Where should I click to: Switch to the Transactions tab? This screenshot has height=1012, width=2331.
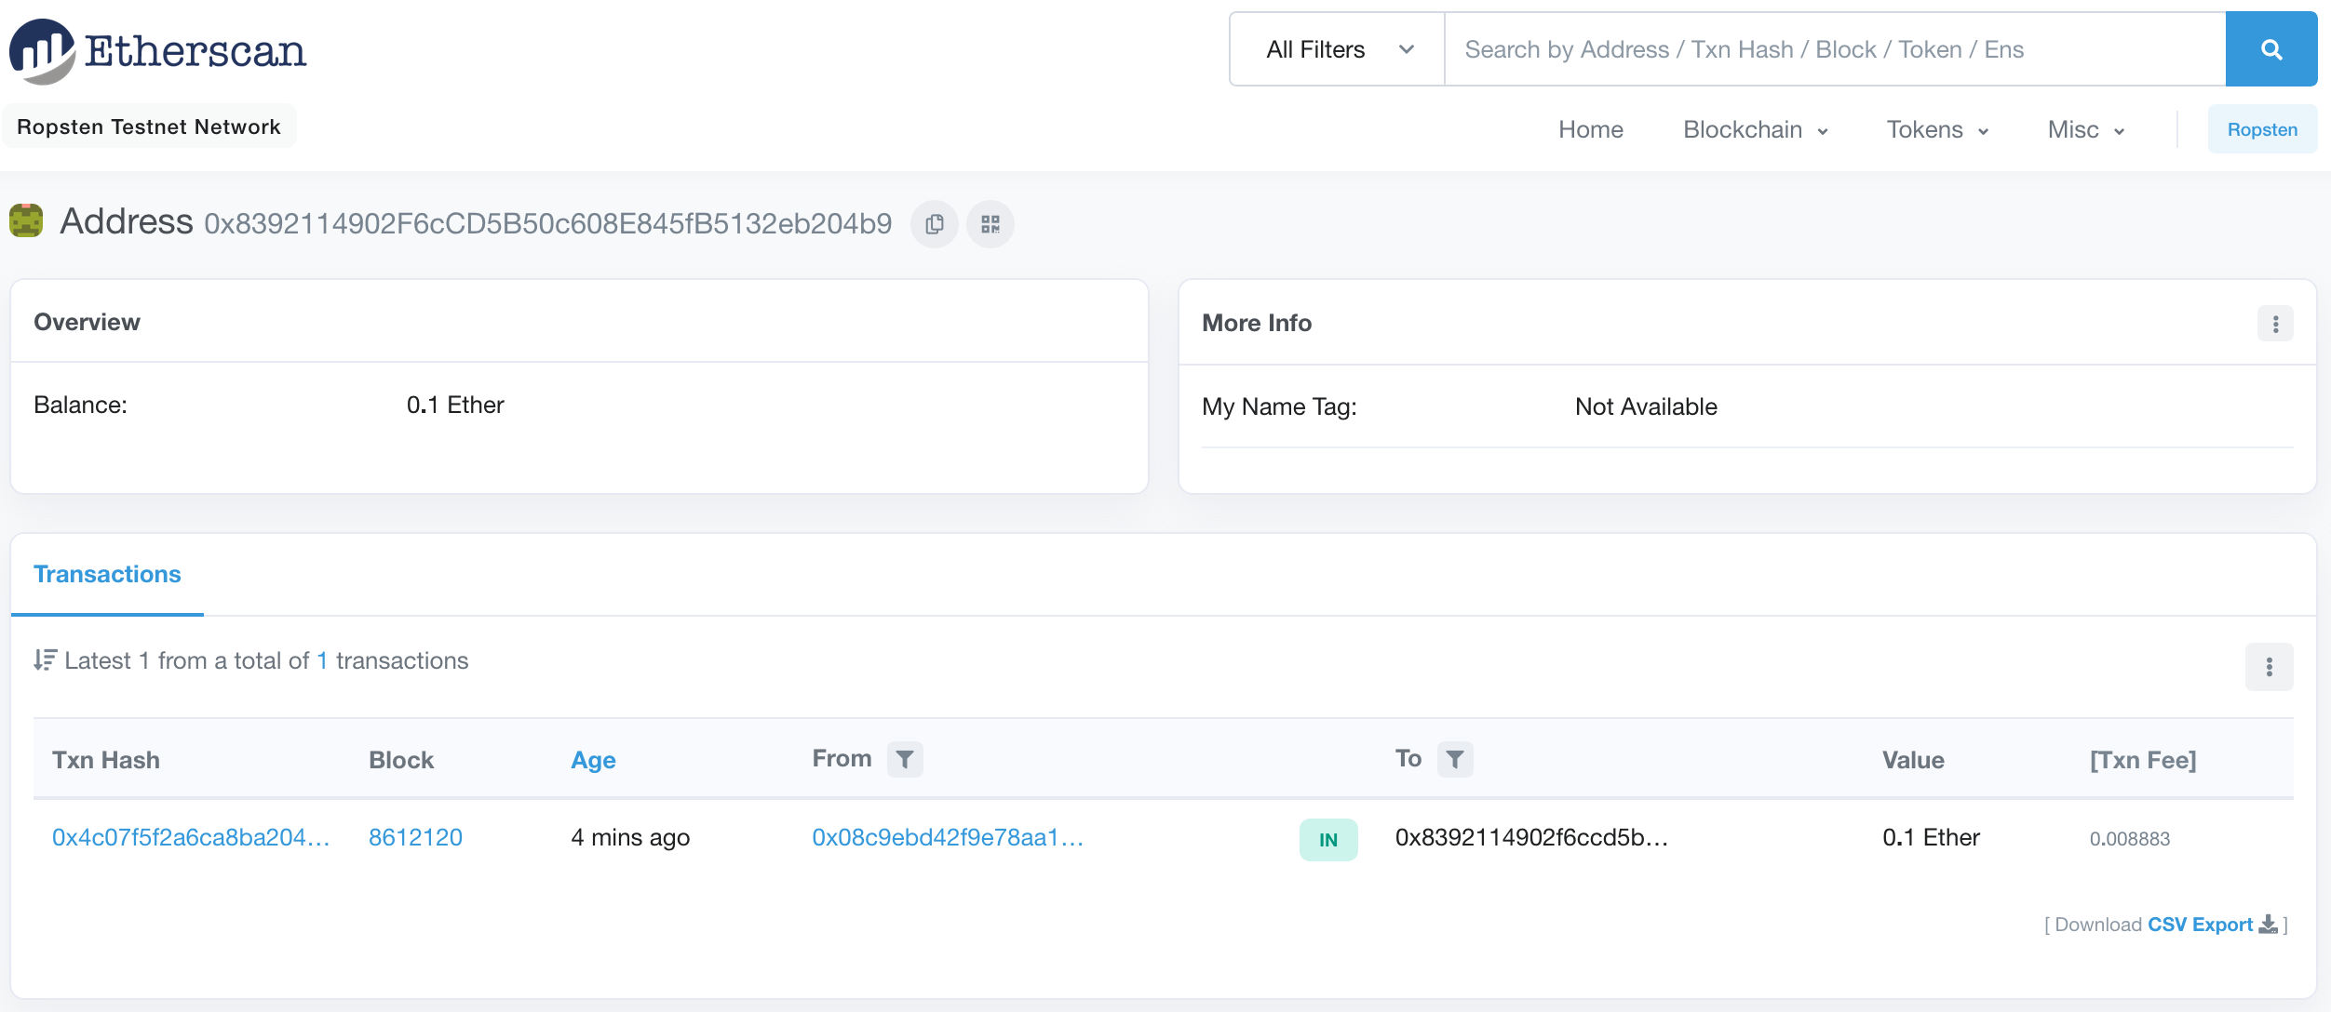point(106,574)
